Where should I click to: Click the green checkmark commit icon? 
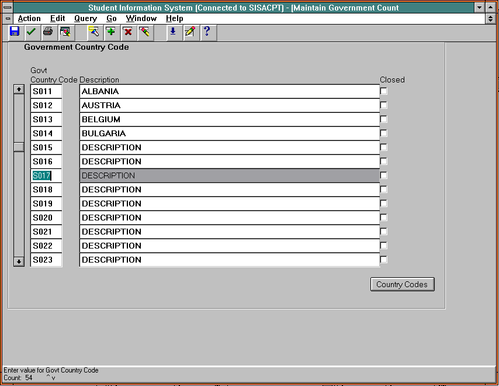[31, 32]
